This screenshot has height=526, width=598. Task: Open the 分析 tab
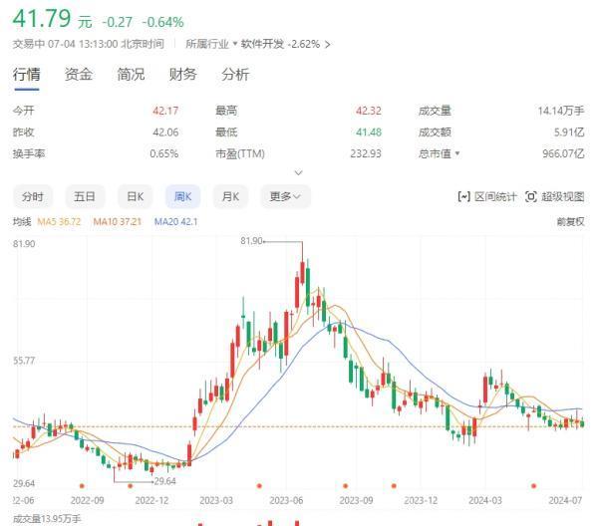tap(235, 75)
